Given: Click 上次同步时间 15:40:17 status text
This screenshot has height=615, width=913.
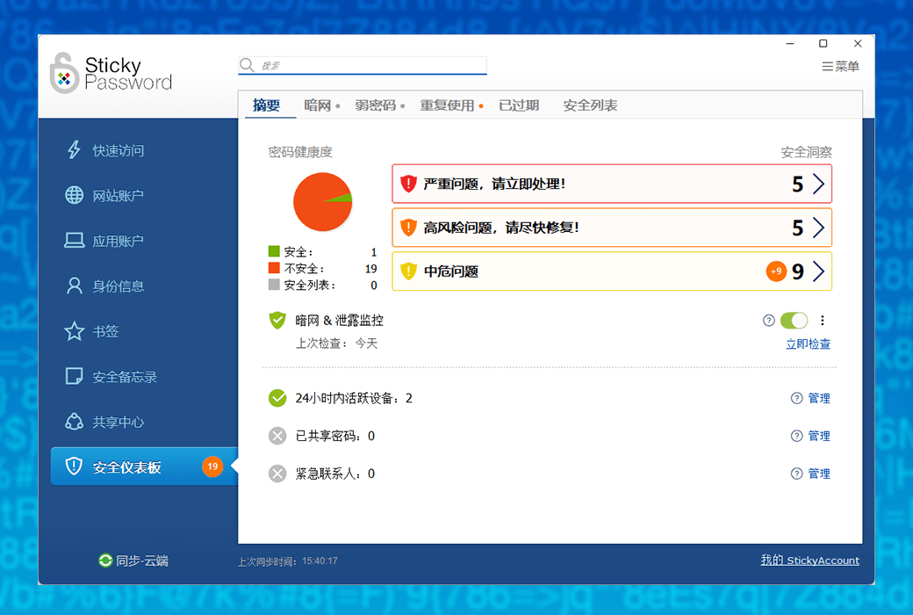Looking at the screenshot, I should [288, 561].
